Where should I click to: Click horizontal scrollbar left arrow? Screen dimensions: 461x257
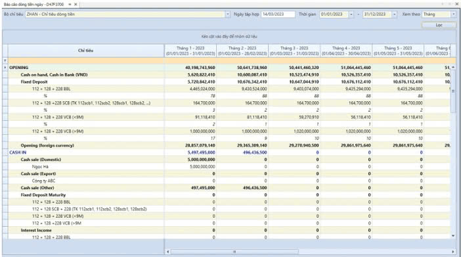coord(167,252)
